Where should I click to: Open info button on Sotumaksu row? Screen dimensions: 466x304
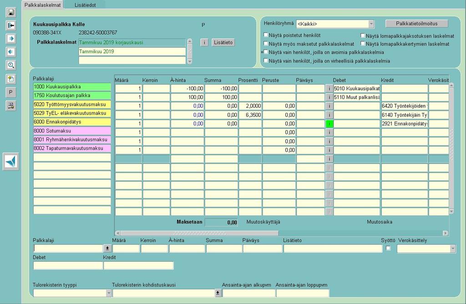coord(329,132)
